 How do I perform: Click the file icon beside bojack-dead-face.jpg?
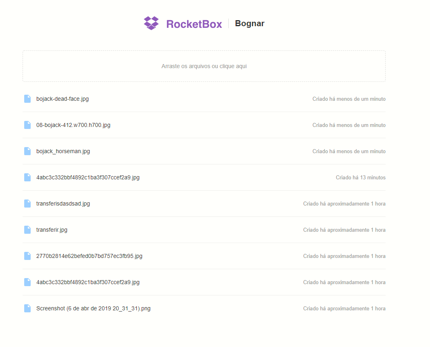[27, 98]
